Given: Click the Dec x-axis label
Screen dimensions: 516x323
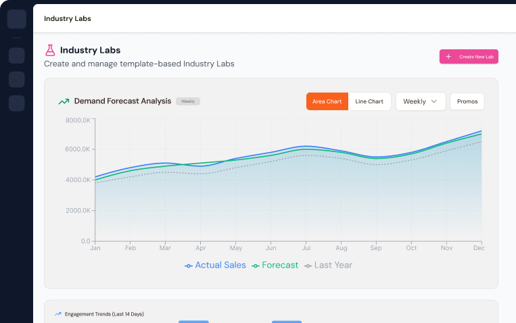Looking at the screenshot, I should click(479, 248).
